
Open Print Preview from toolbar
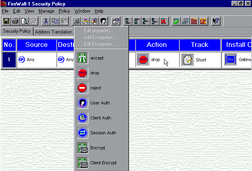[x=24, y=21]
